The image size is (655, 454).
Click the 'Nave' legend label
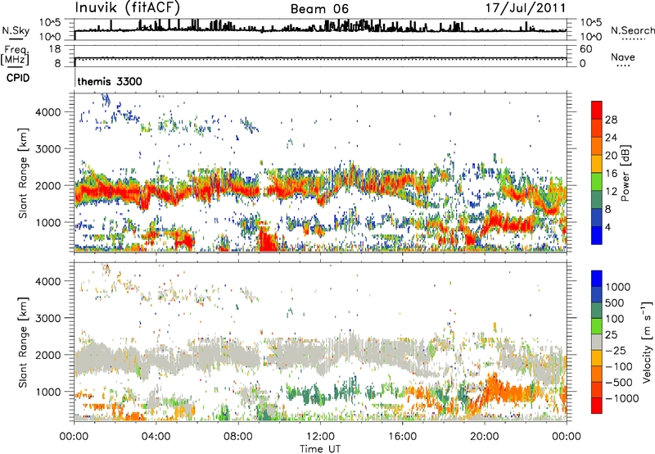[623, 57]
